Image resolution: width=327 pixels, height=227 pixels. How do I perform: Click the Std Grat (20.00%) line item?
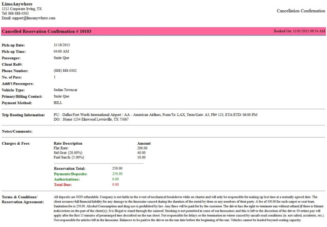coord(68,153)
